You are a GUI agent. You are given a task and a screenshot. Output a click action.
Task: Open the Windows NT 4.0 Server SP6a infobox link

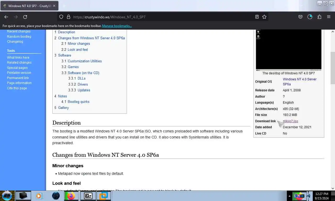(x=300, y=82)
